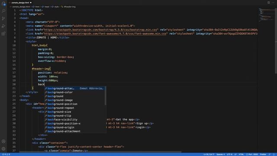Click the suggestion list scrollbar thumb
277x156 pixels.
coord(106,95)
